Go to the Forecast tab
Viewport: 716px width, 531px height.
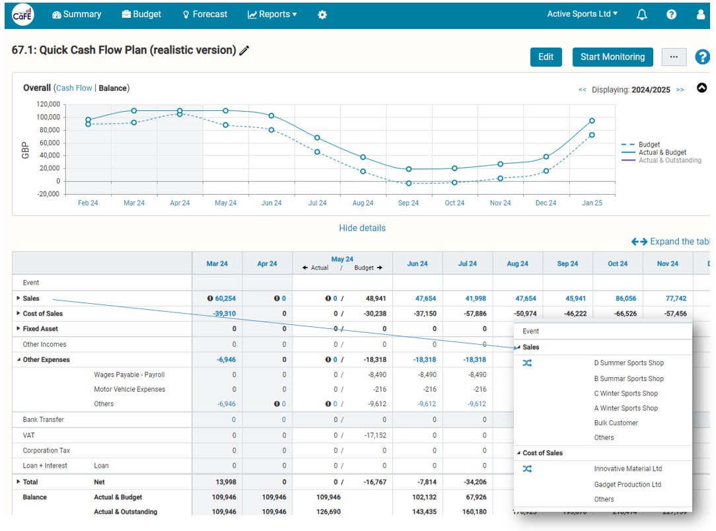[x=205, y=15]
